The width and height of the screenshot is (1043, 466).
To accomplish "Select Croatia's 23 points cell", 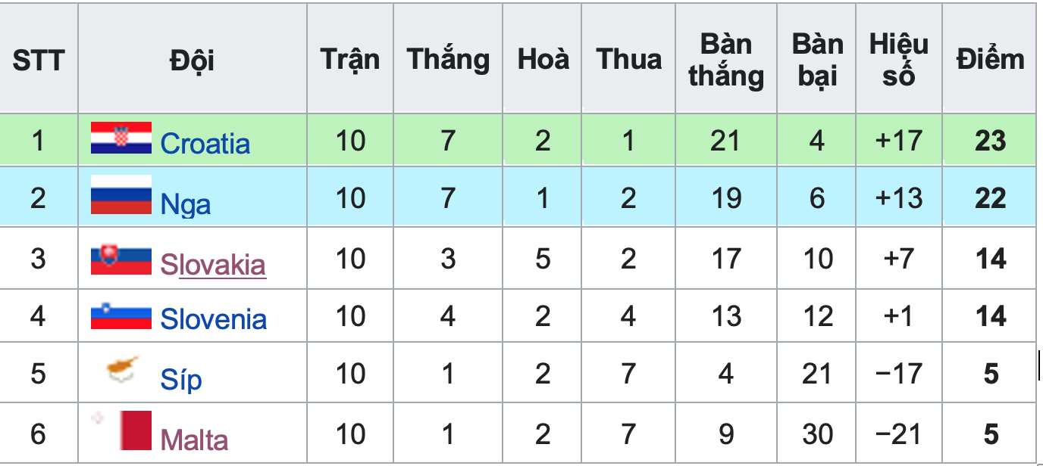I will tap(990, 140).
